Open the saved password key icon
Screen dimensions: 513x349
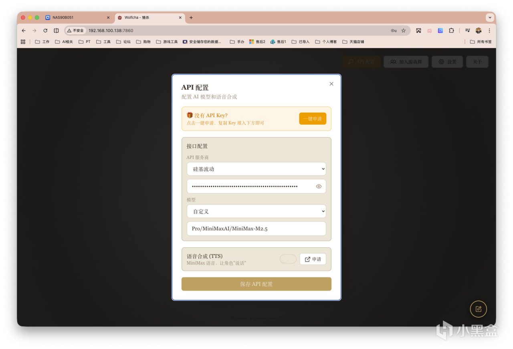point(394,30)
